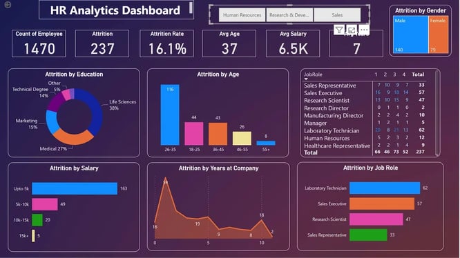Click the Total column header in matrix

coord(418,75)
